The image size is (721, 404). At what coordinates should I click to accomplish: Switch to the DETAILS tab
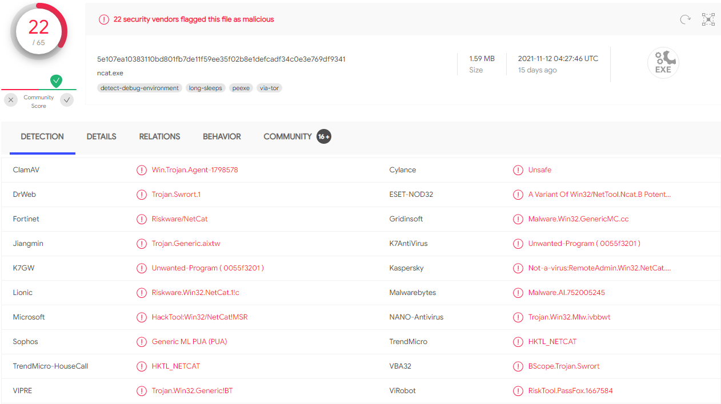[x=101, y=137]
